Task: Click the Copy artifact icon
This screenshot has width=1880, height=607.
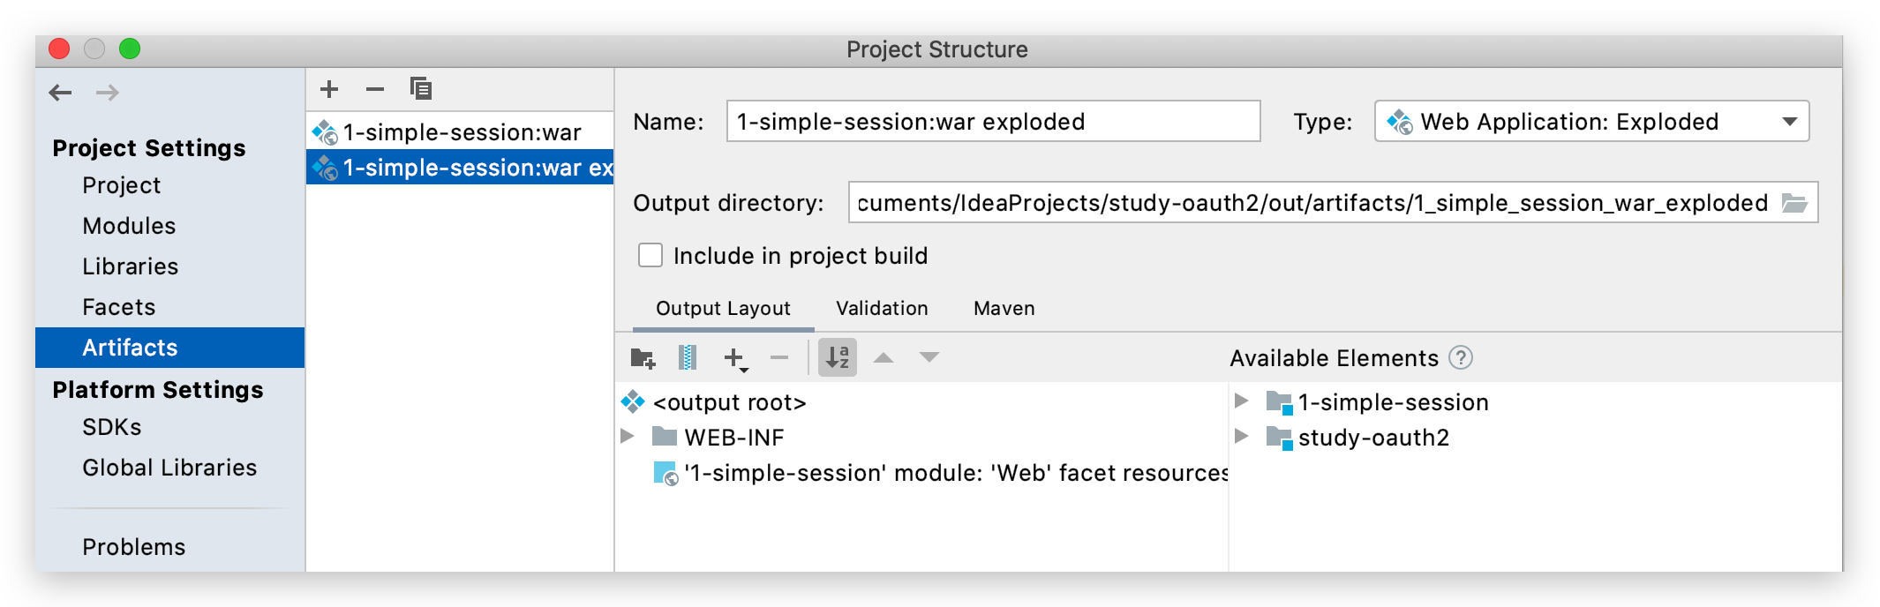Action: [x=421, y=89]
